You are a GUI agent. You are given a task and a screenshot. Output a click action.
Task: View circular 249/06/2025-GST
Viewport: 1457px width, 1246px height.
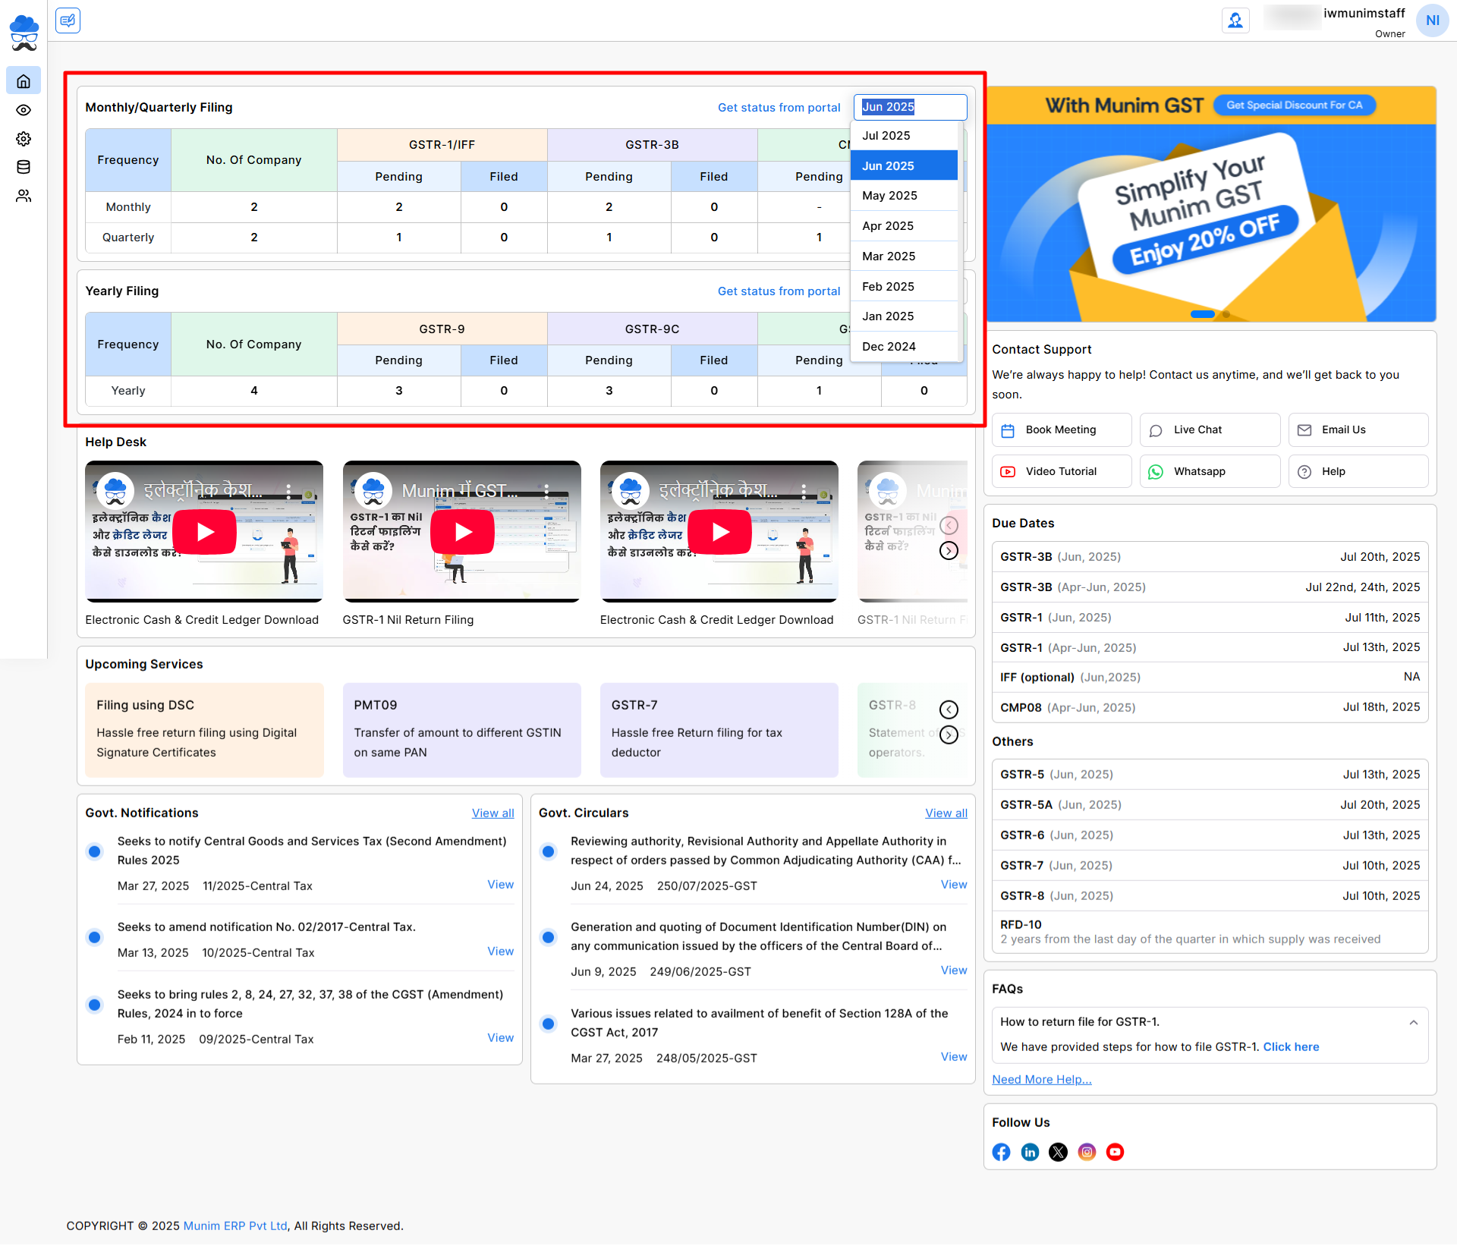coord(954,971)
